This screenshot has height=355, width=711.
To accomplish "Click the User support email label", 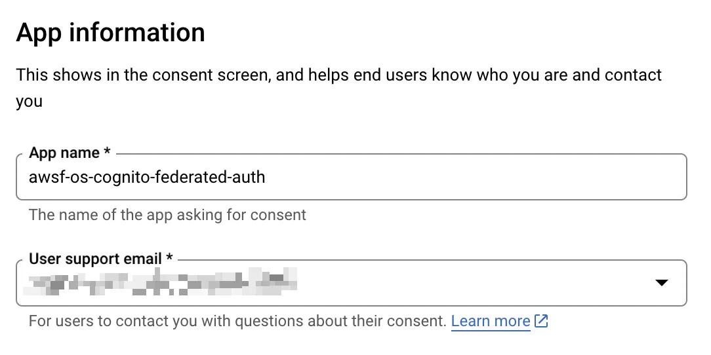I will point(95,259).
